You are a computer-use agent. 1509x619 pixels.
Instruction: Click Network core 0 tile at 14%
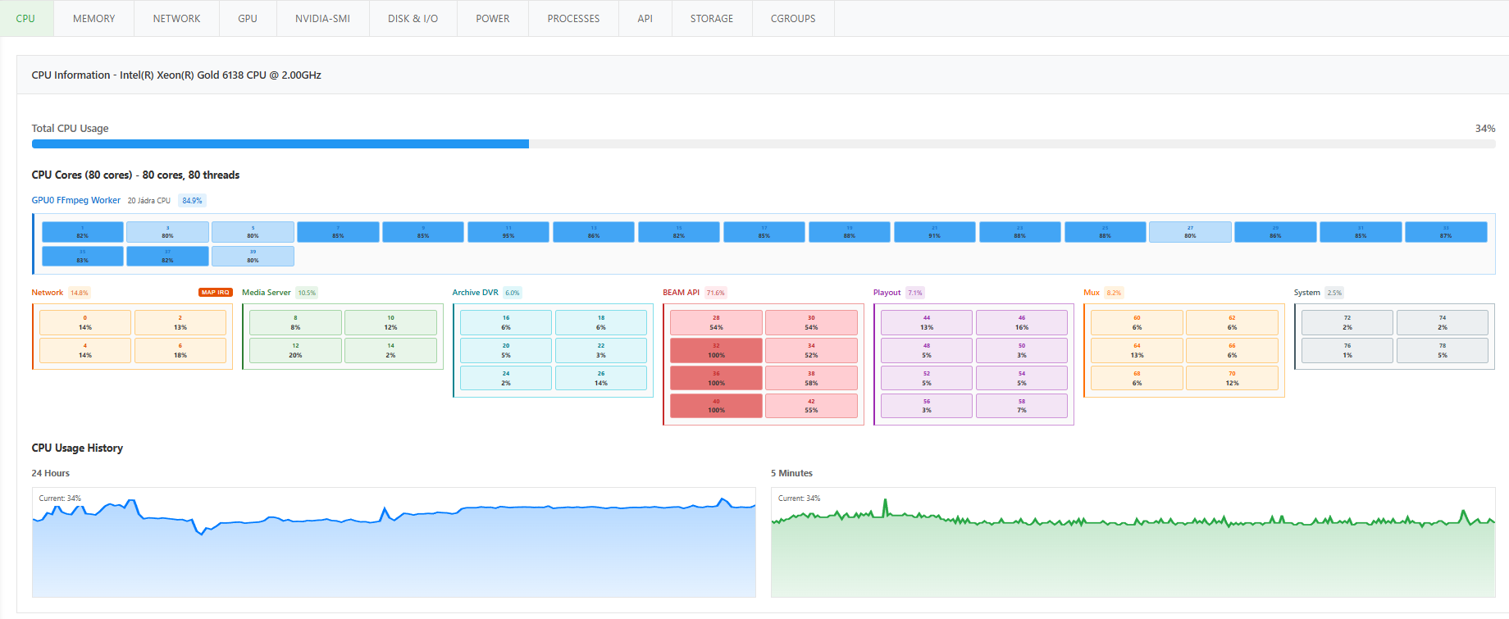(x=85, y=322)
